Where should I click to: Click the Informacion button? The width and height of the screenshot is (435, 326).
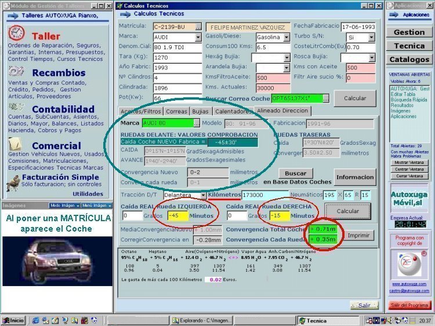pyautogui.click(x=355, y=177)
